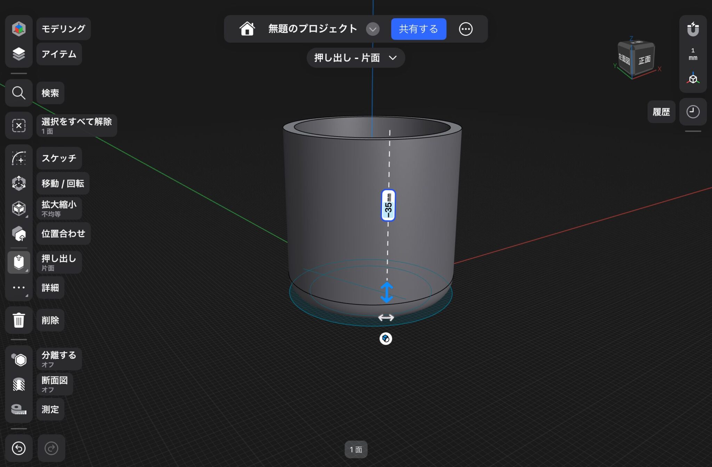Open the モデリング (Modeling) panel icon
This screenshot has width=712, height=467.
19,28
